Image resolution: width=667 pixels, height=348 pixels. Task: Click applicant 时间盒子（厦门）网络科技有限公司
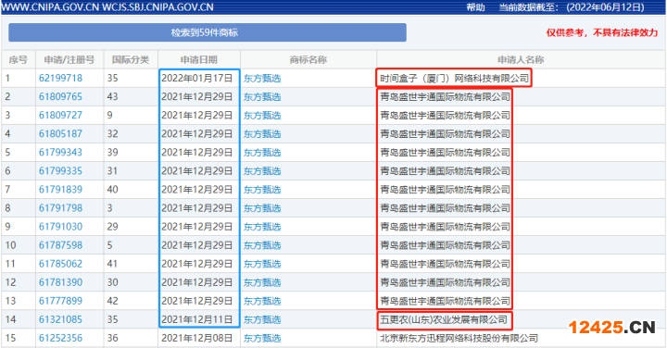coord(454,78)
